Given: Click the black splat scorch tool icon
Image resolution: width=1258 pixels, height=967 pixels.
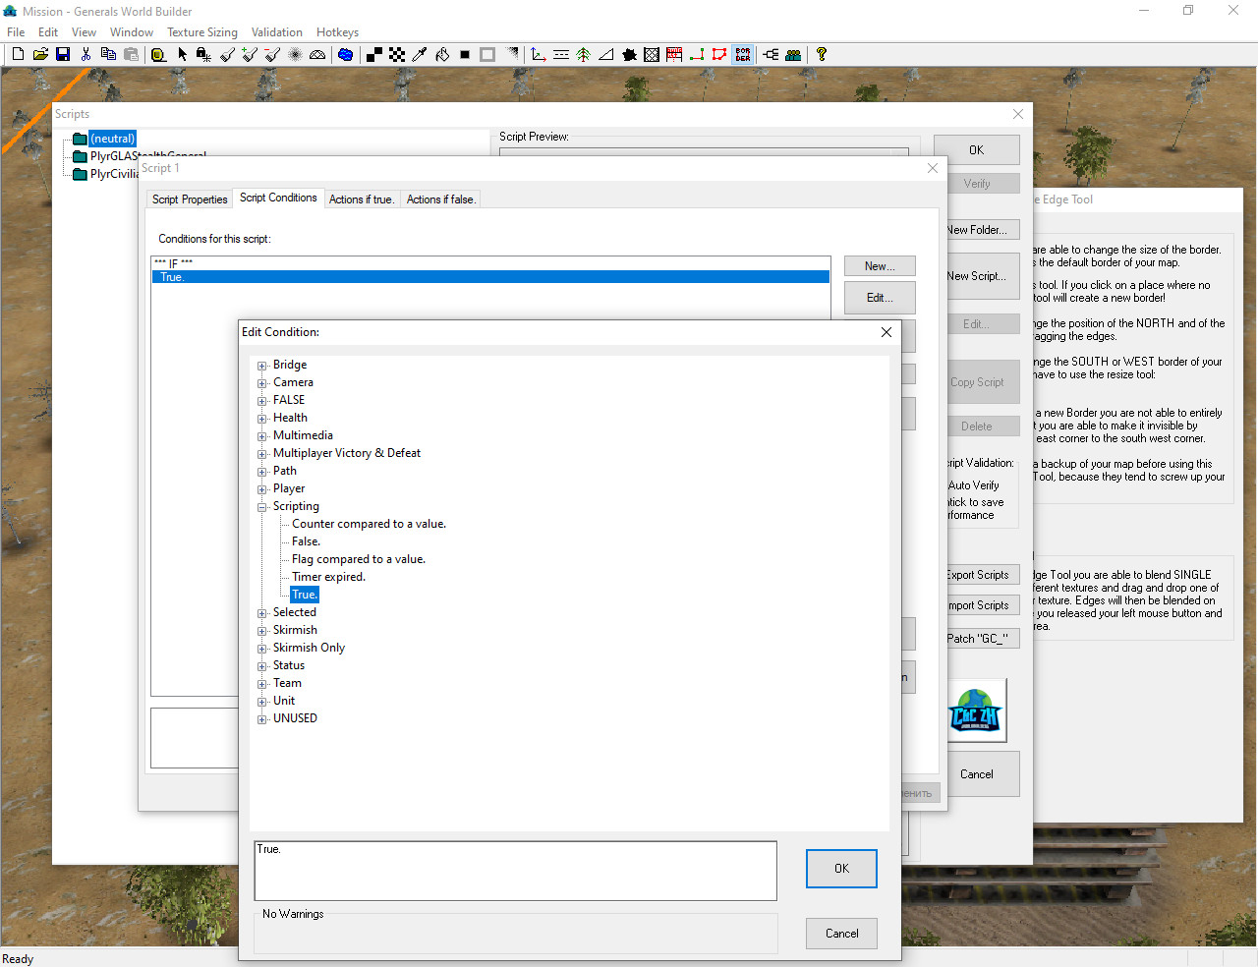Looking at the screenshot, I should (x=629, y=55).
